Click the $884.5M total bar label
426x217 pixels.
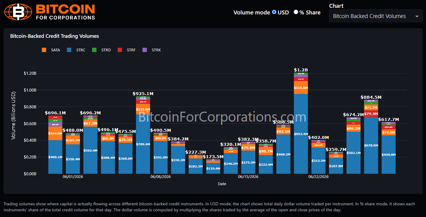click(x=371, y=97)
